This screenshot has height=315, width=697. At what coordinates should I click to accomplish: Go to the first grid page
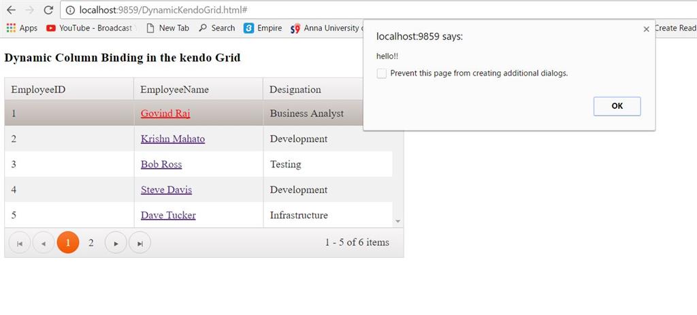click(x=19, y=243)
